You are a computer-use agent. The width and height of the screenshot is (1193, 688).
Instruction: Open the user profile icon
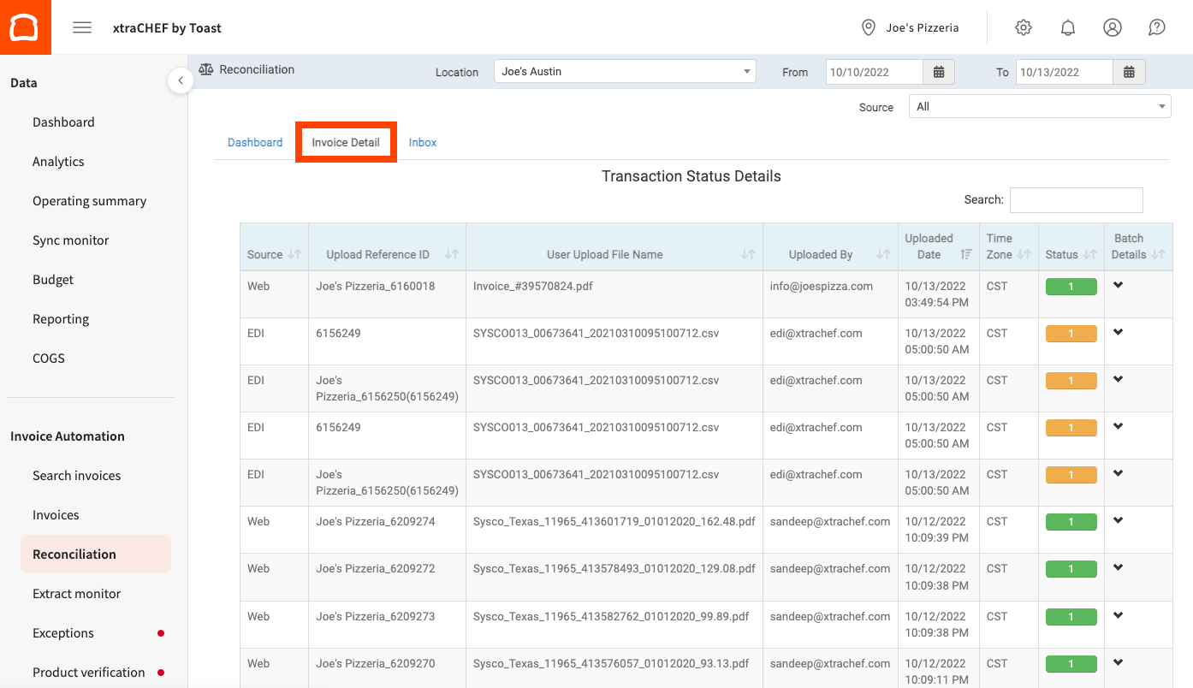pos(1113,27)
